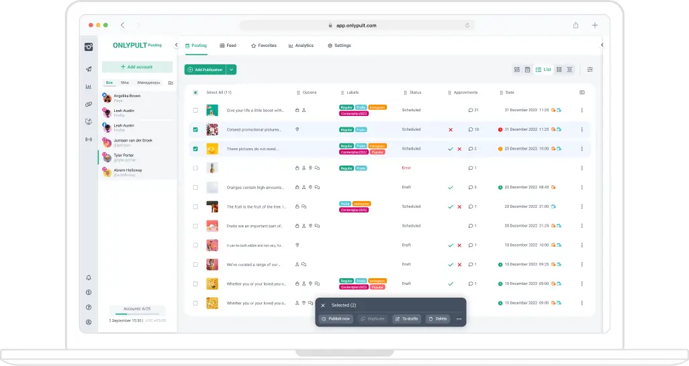Toggle the Select All checkbox
This screenshot has width=689, height=366.
[x=195, y=93]
